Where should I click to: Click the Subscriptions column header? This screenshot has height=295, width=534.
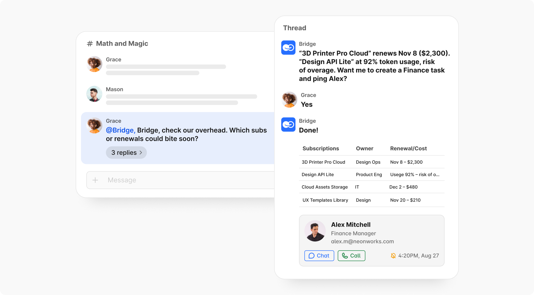click(x=321, y=149)
